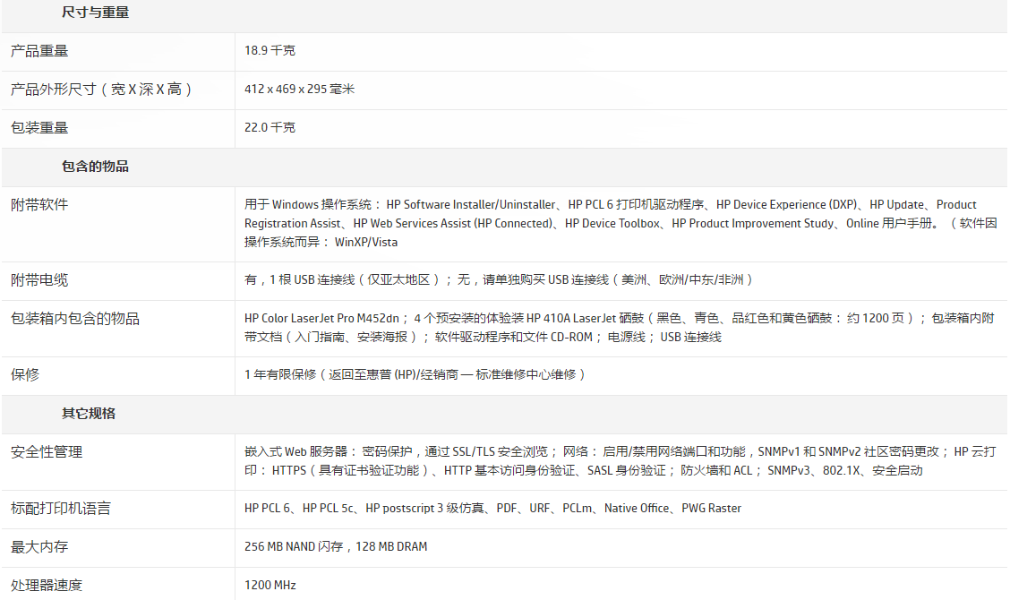The height and width of the screenshot is (600, 1010).
Task: Select the '包装箱内包含的物品' row label
Action: pyautogui.click(x=75, y=319)
